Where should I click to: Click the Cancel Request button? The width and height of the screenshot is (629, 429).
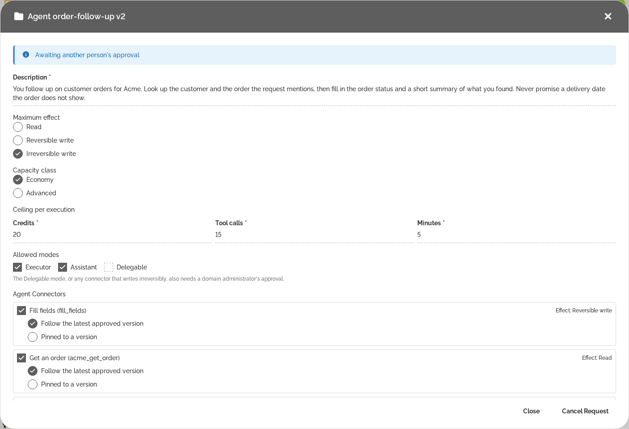pos(585,411)
